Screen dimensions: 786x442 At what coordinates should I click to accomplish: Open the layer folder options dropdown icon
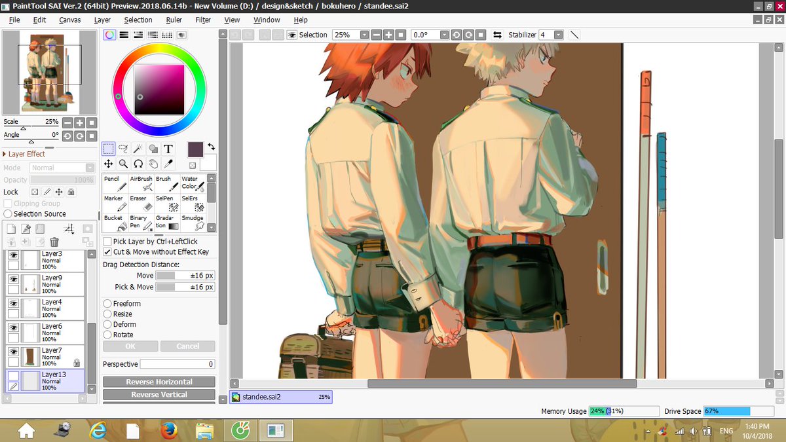(x=69, y=229)
